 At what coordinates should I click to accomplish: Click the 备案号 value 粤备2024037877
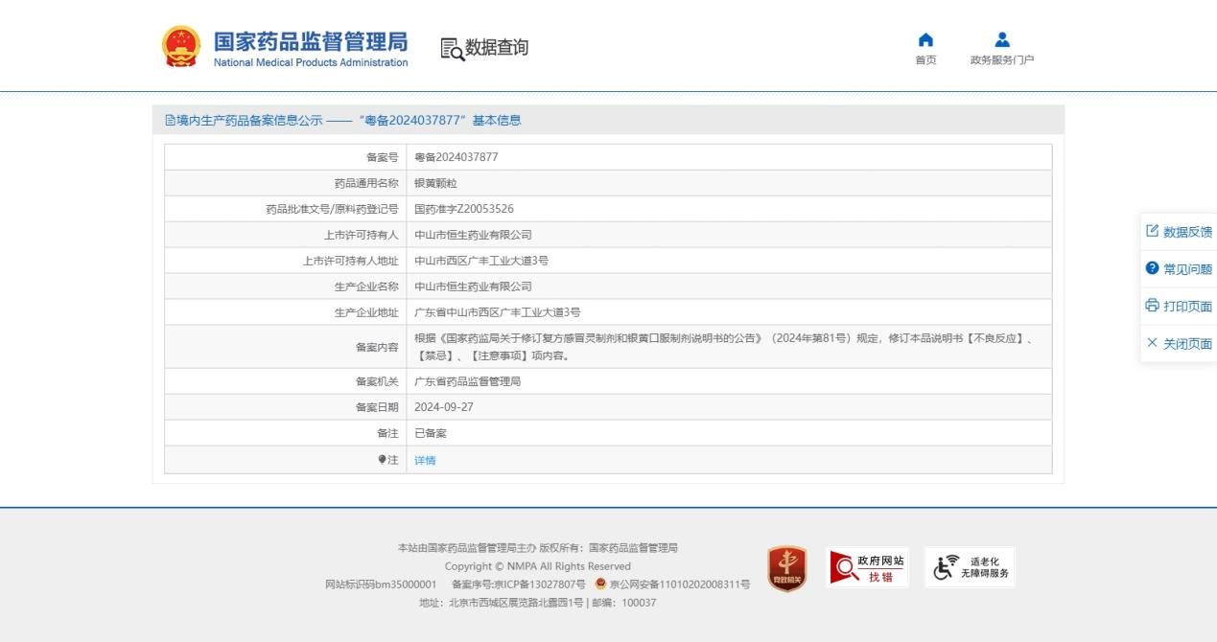pyautogui.click(x=456, y=157)
